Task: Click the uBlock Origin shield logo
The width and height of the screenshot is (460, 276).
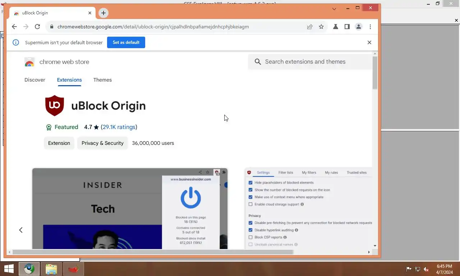Action: tap(55, 106)
